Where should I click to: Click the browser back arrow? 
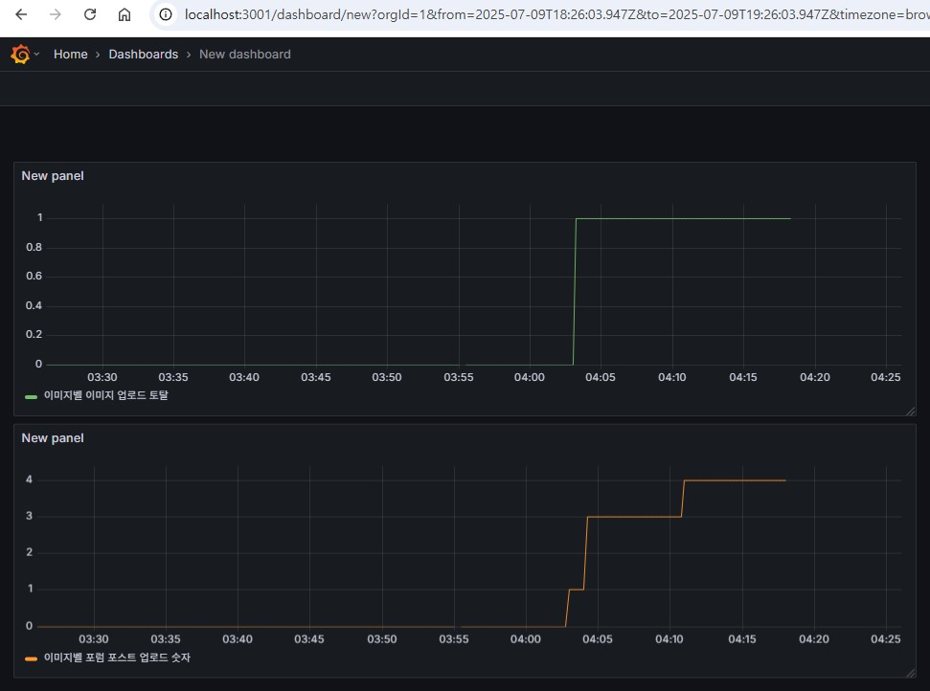[22, 15]
